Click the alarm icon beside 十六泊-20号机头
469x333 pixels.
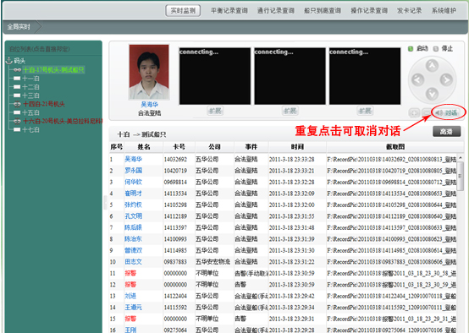click(x=17, y=121)
